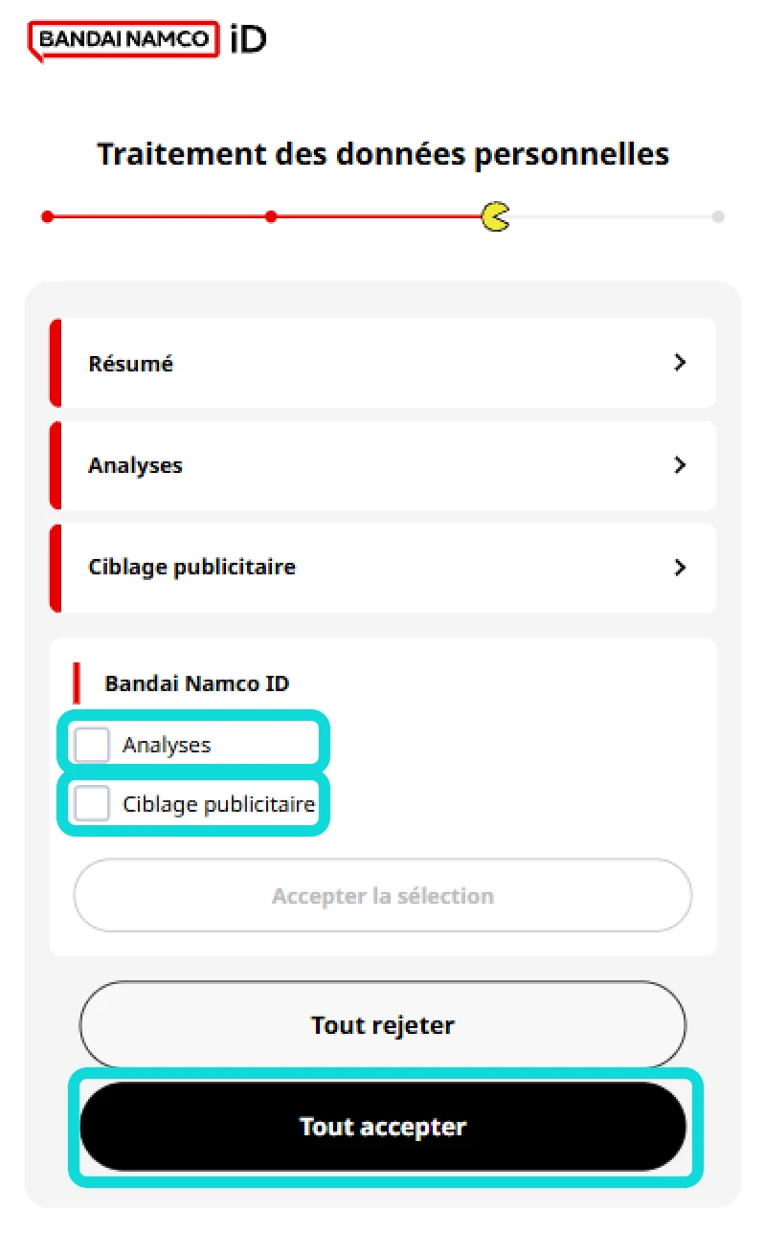Click the Traitement des données personnelles heading
This screenshot has width=764, height=1254.
[x=382, y=154]
